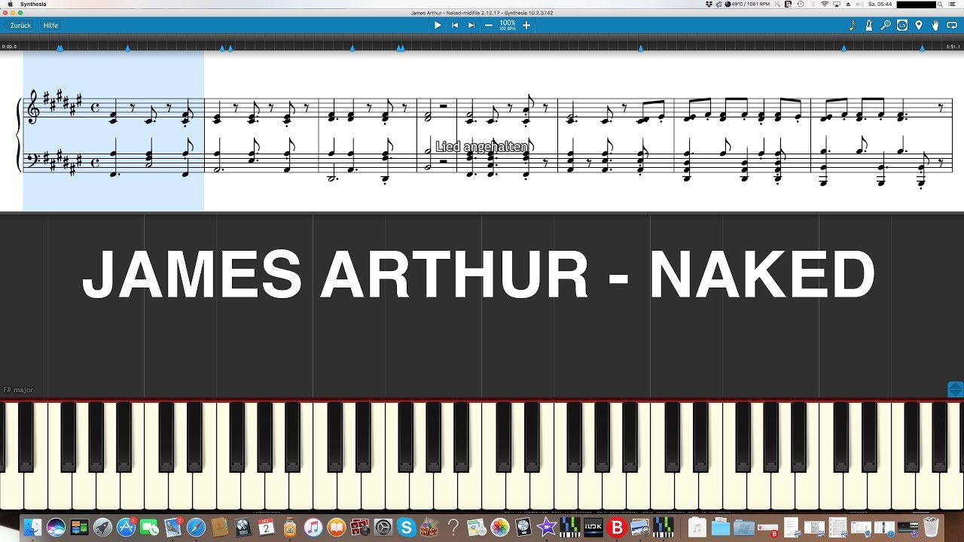Open Calendar icon in Dock
Image resolution: width=964 pixels, height=542 pixels.
point(266,528)
